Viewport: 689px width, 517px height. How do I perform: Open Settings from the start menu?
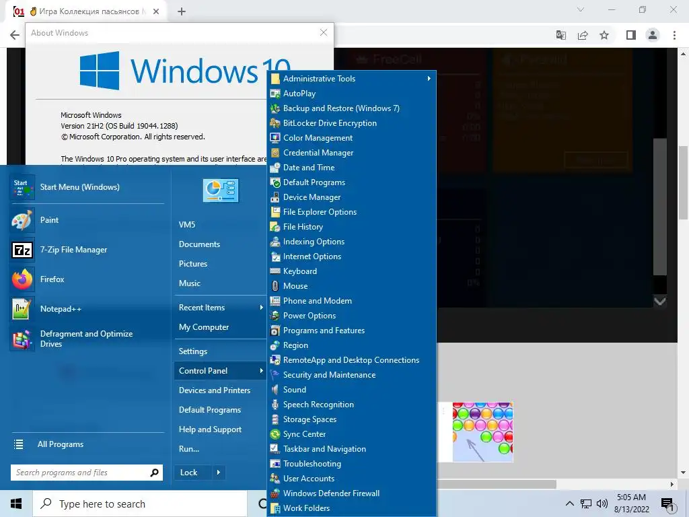(220, 351)
